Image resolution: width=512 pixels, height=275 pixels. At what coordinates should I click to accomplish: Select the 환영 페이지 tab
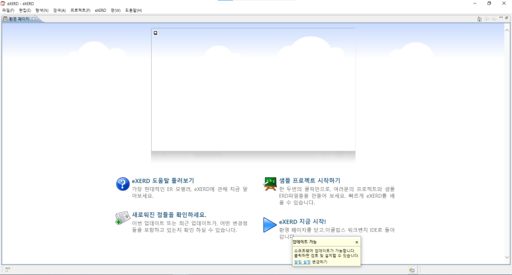click(19, 19)
